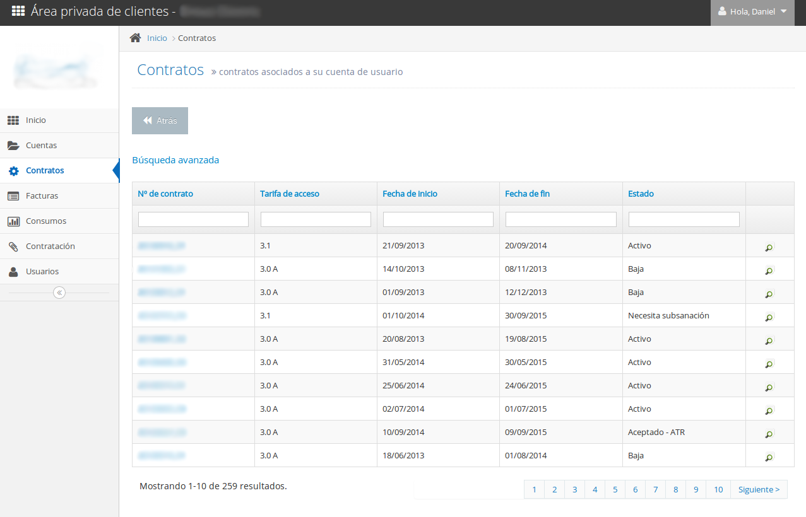
Task: Click the Contratos gear icon
Action: [13, 170]
